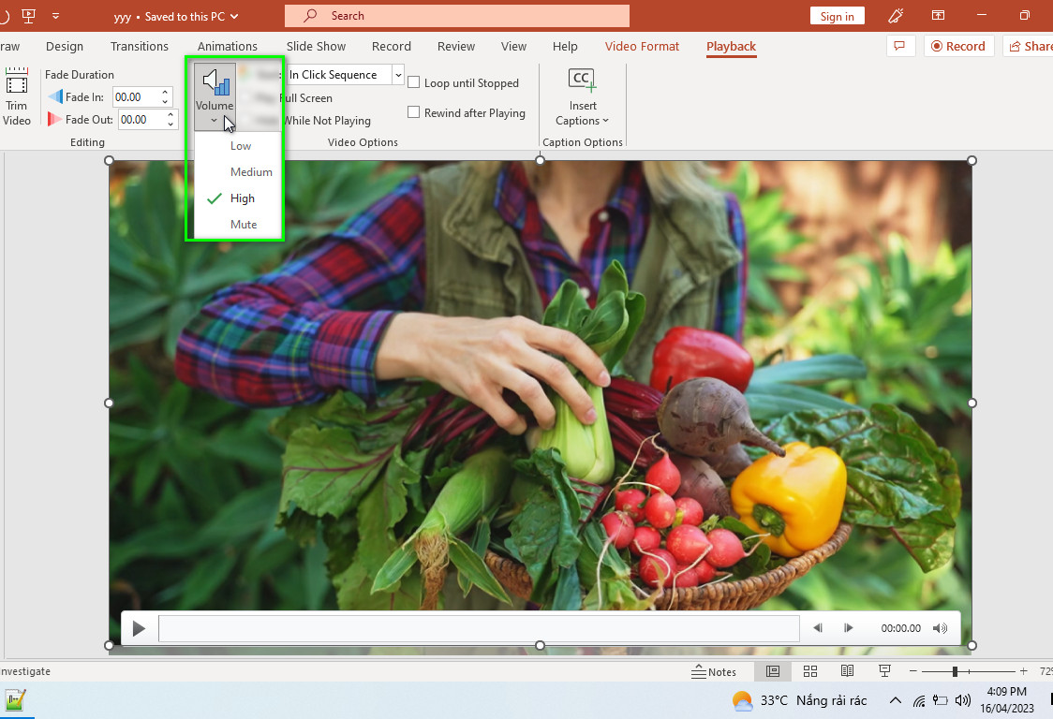Click the Insert Captions CC icon
Screen dimensions: 1053x719
pos(582,80)
